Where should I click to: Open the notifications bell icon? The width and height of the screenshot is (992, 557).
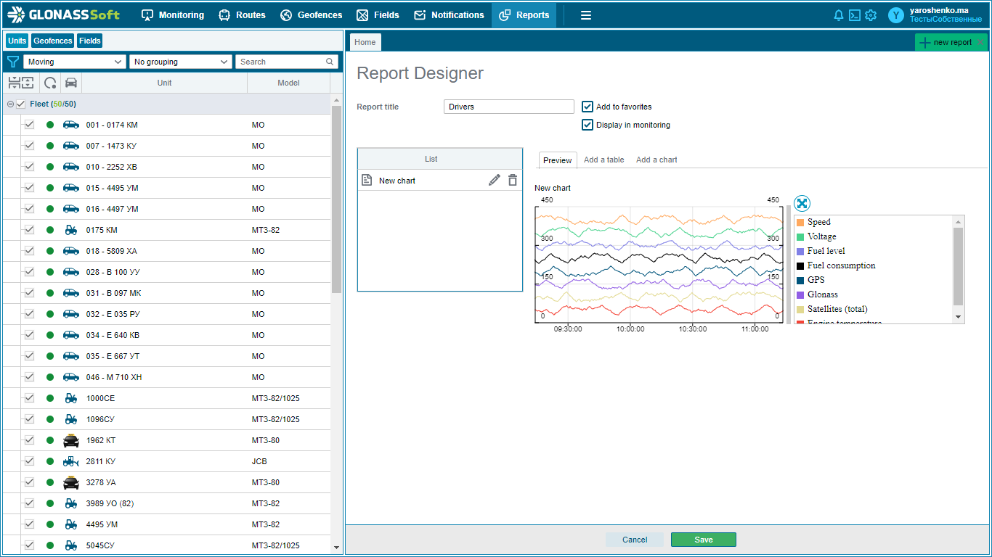click(839, 15)
